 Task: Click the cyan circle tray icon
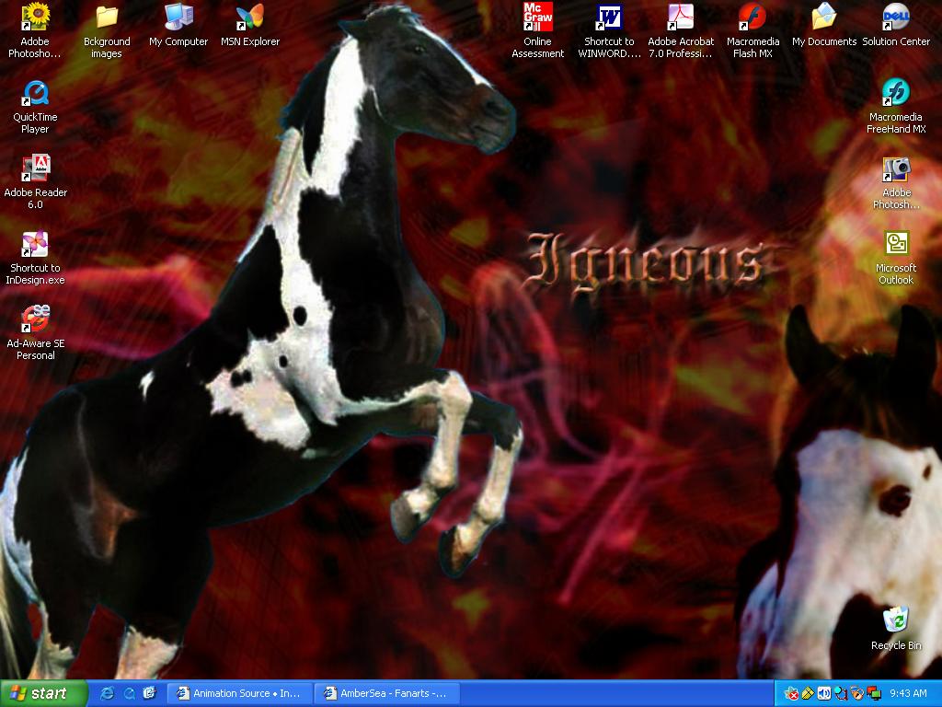coord(841,694)
